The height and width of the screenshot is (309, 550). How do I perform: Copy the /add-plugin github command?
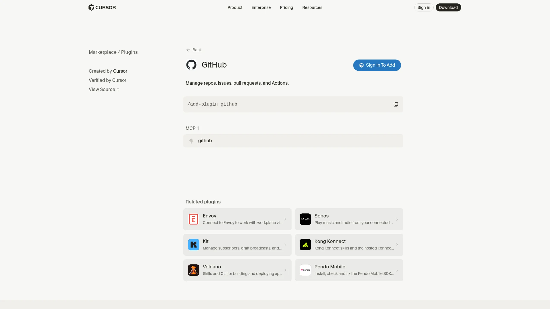tap(396, 104)
